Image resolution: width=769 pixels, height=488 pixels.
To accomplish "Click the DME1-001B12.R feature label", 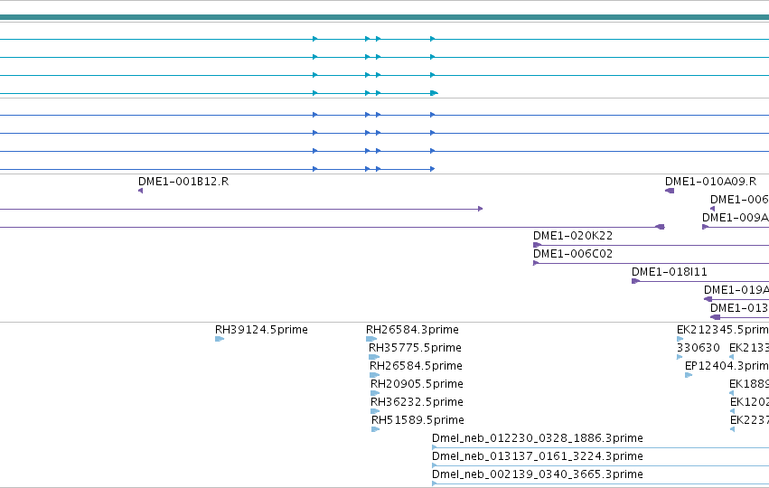I will 183,182.
